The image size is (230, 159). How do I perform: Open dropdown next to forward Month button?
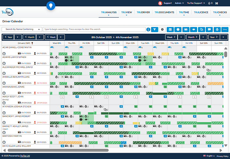pos(203,37)
